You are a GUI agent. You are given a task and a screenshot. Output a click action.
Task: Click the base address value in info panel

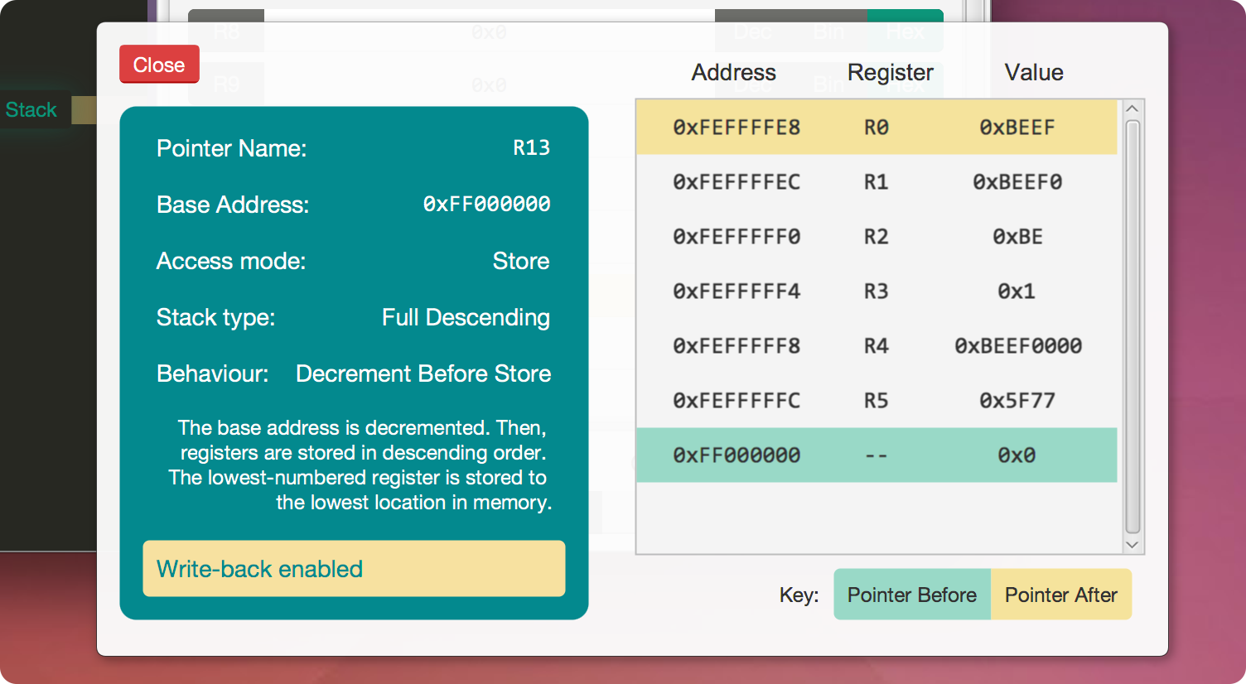486,205
